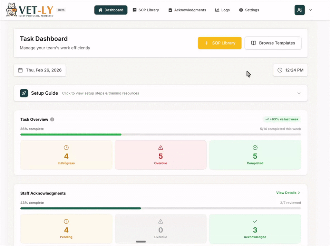The height and width of the screenshot is (246, 330).
Task: Click the +63% vs last week badge
Action: (x=281, y=119)
